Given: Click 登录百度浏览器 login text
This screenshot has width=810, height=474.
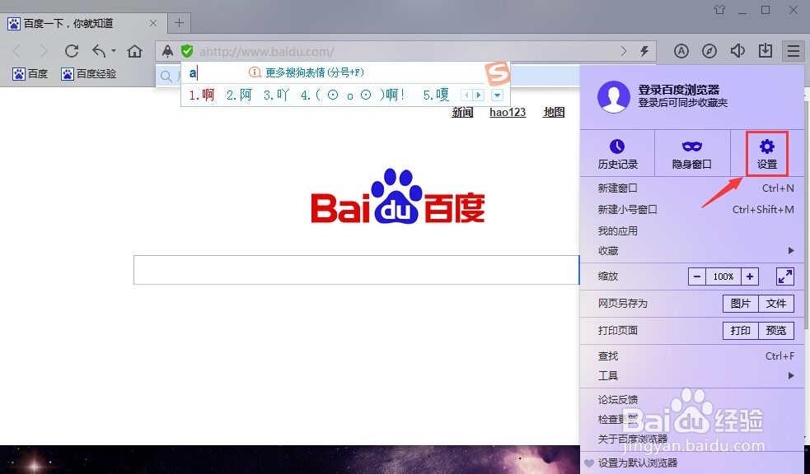Looking at the screenshot, I should 678,89.
